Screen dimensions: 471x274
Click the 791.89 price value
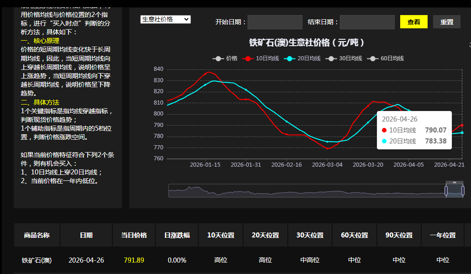(134, 260)
